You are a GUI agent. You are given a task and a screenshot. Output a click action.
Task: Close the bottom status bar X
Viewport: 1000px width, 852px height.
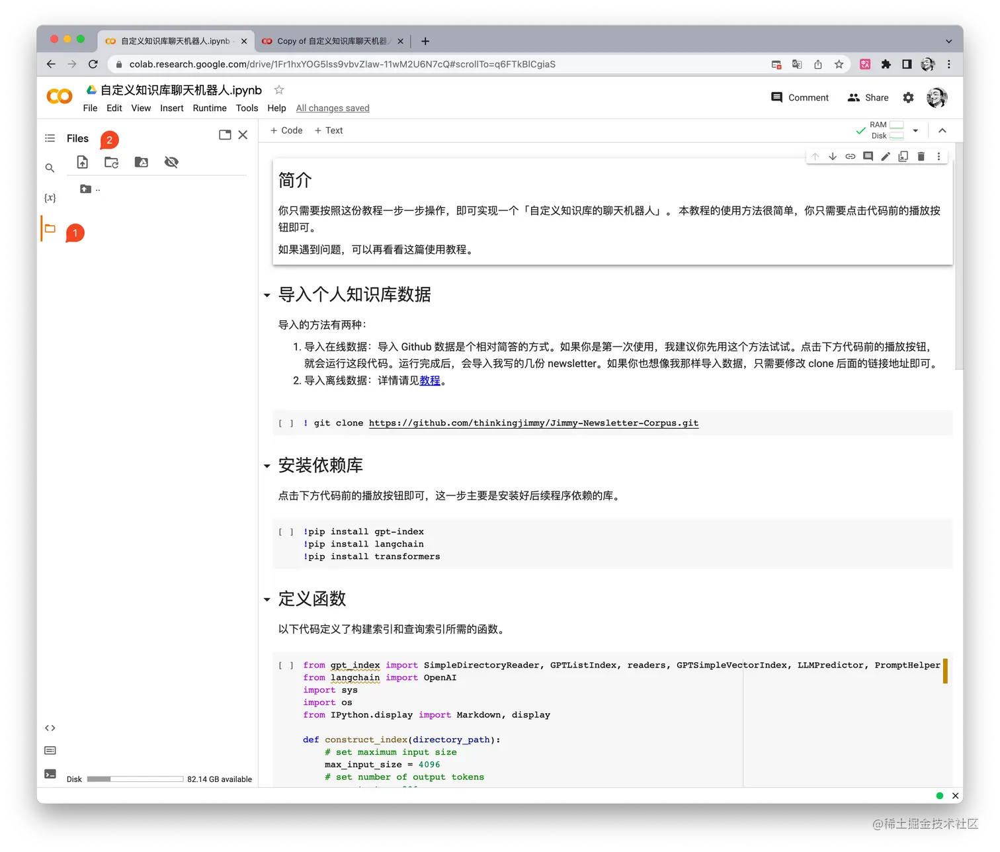[955, 796]
